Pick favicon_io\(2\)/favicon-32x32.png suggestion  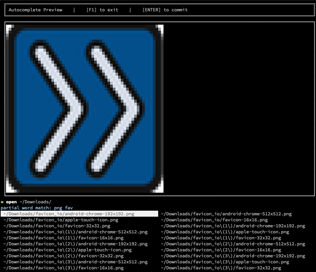(x=63, y=256)
